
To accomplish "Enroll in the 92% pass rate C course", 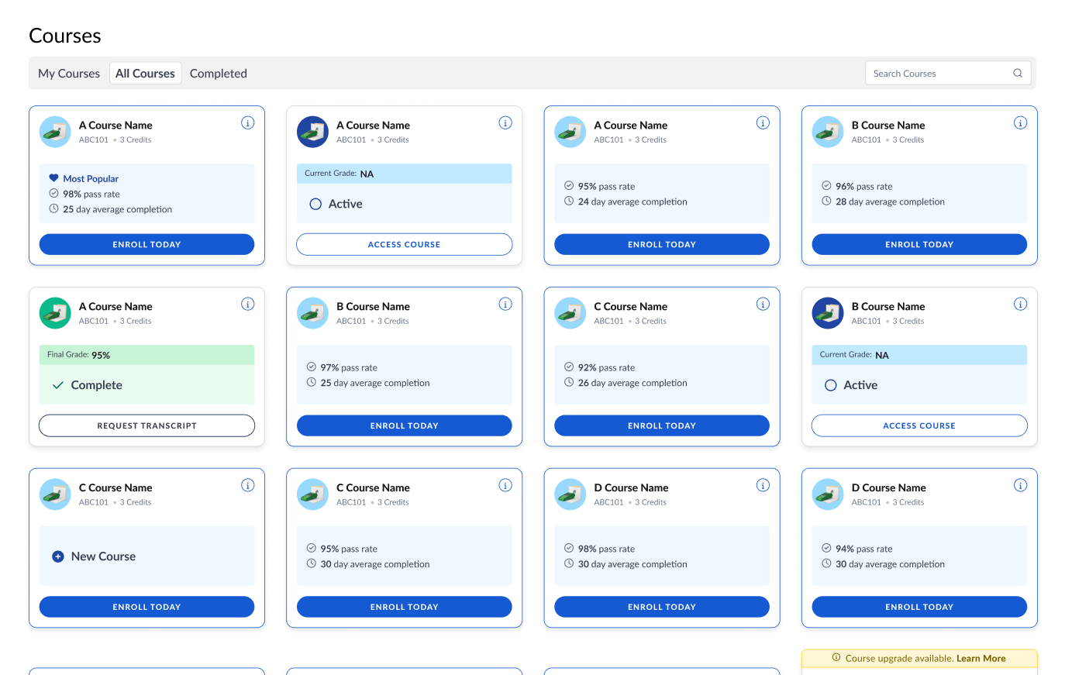I will click(x=662, y=425).
